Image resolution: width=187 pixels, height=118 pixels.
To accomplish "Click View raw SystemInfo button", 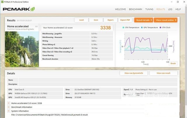I will (x=134, y=73).
